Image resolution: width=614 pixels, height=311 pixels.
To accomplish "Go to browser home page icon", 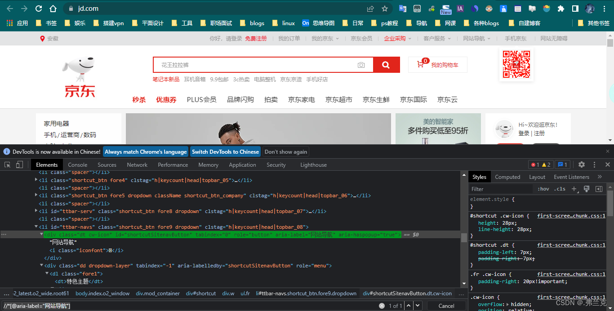I will point(53,9).
